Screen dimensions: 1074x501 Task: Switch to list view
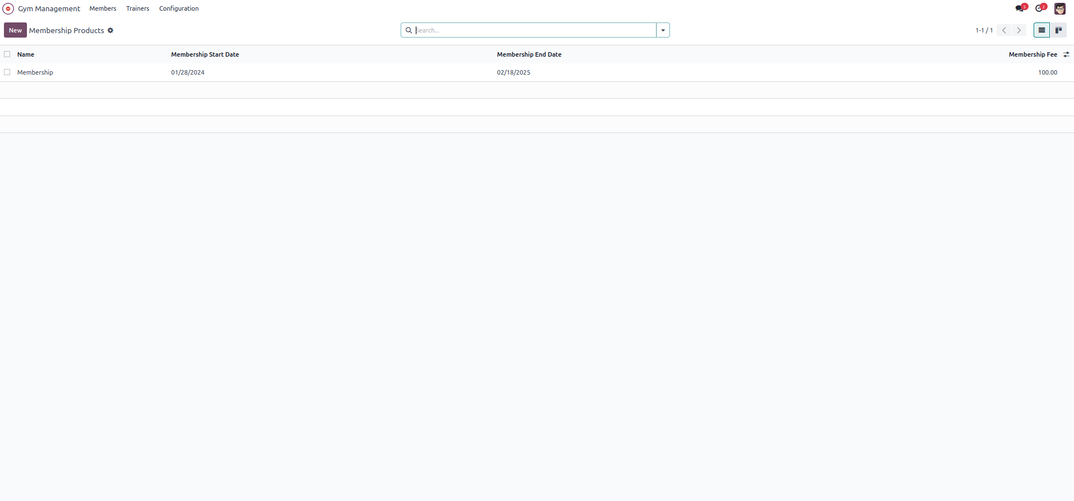pyautogui.click(x=1041, y=30)
